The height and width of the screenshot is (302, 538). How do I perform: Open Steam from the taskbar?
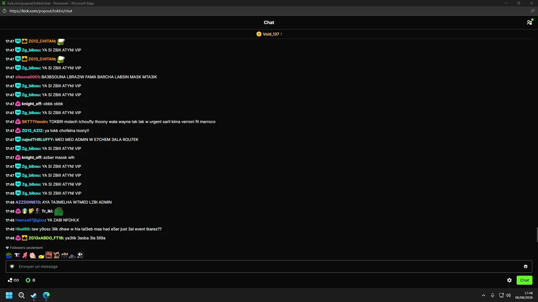tap(34, 295)
